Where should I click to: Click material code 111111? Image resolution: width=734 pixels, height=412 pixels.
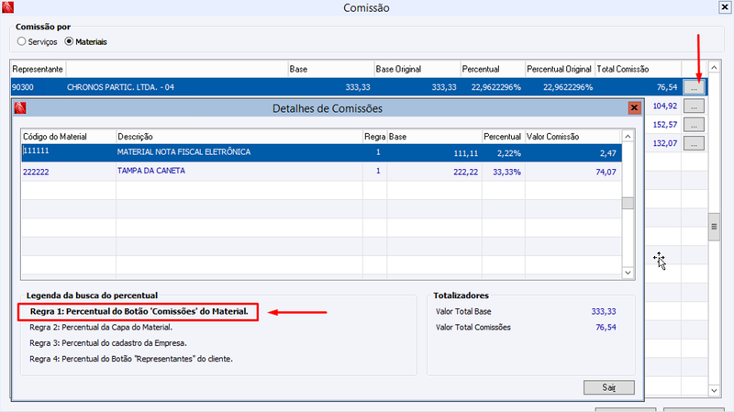click(x=36, y=150)
